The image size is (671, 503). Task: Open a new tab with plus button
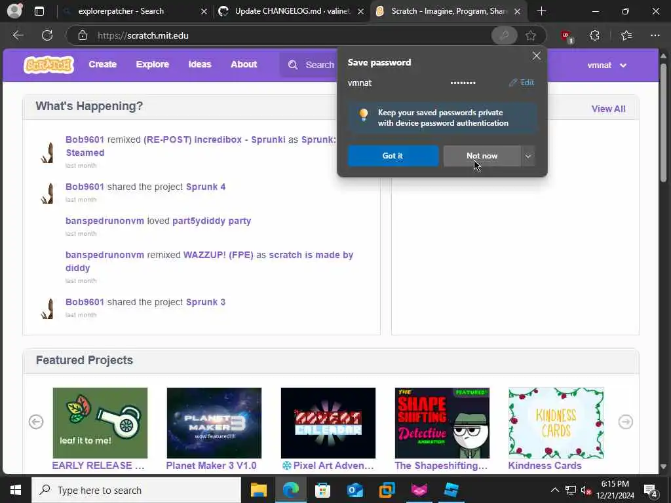(541, 11)
